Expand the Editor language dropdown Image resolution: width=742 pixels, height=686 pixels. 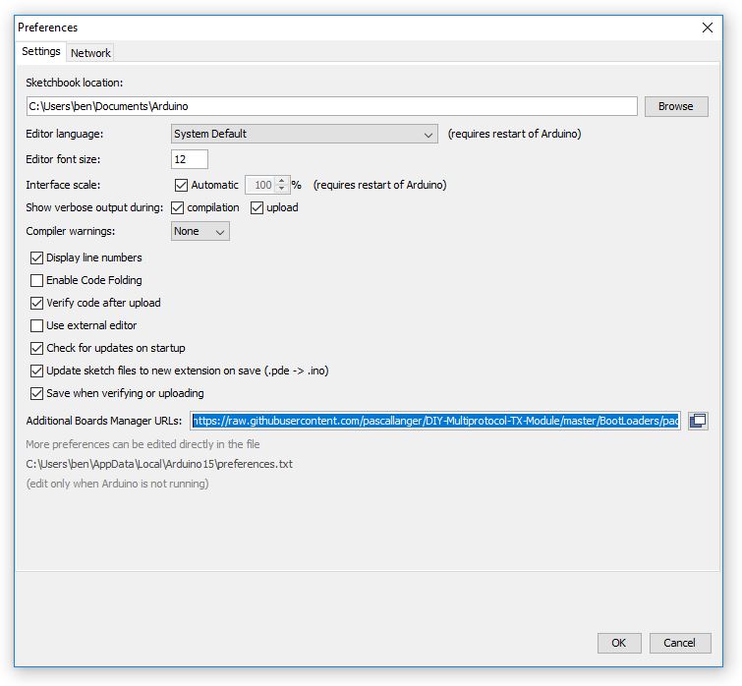(305, 134)
